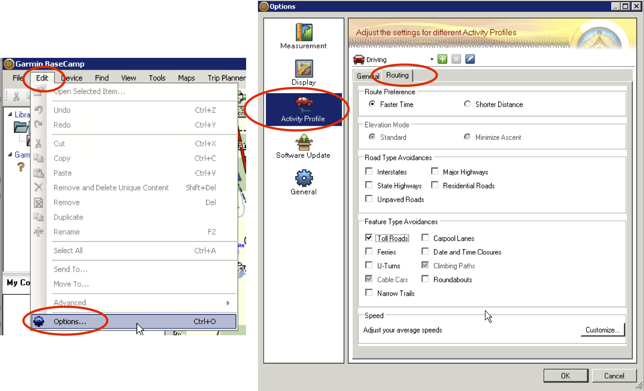Switch to the Routing tab

397,76
